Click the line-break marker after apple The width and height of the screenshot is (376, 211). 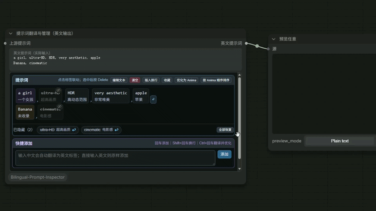153,99
